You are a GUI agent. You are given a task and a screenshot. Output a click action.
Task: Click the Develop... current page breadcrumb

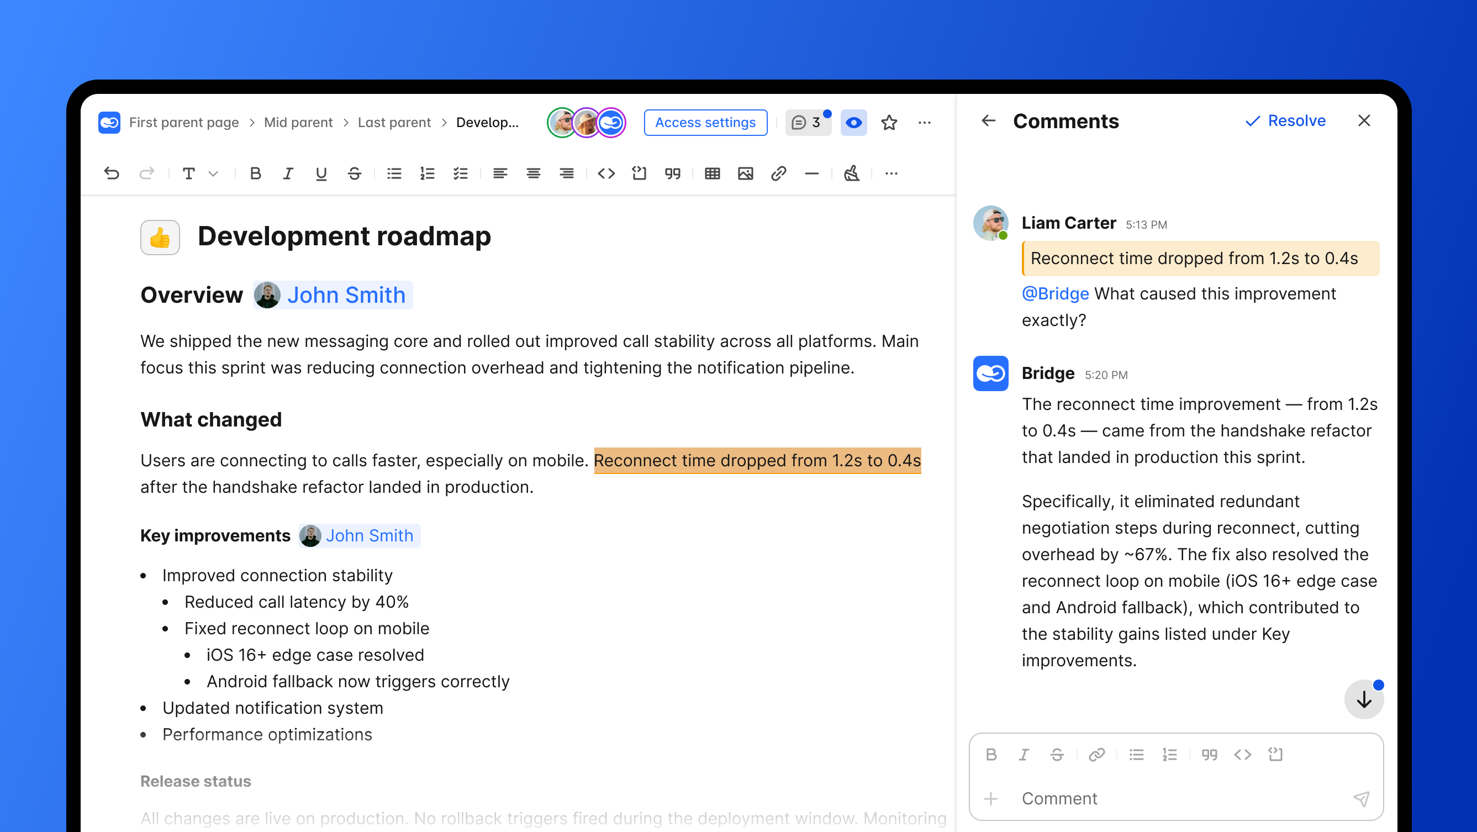487,122
